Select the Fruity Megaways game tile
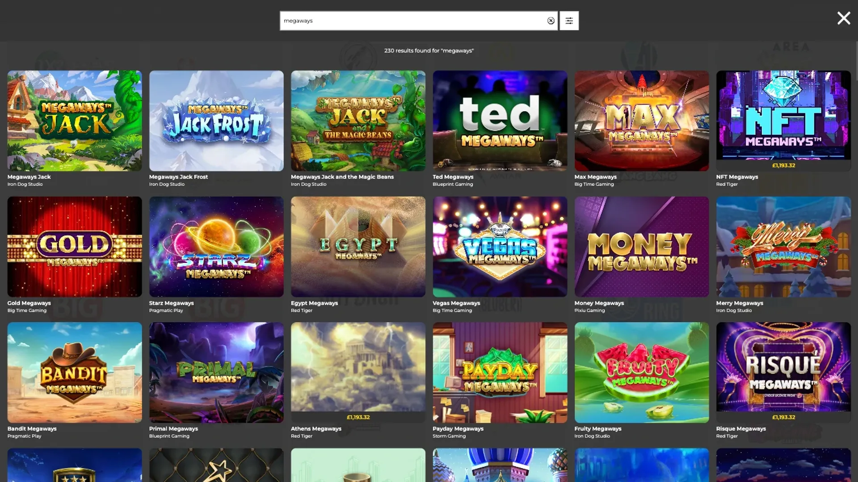The image size is (858, 482). (x=641, y=373)
